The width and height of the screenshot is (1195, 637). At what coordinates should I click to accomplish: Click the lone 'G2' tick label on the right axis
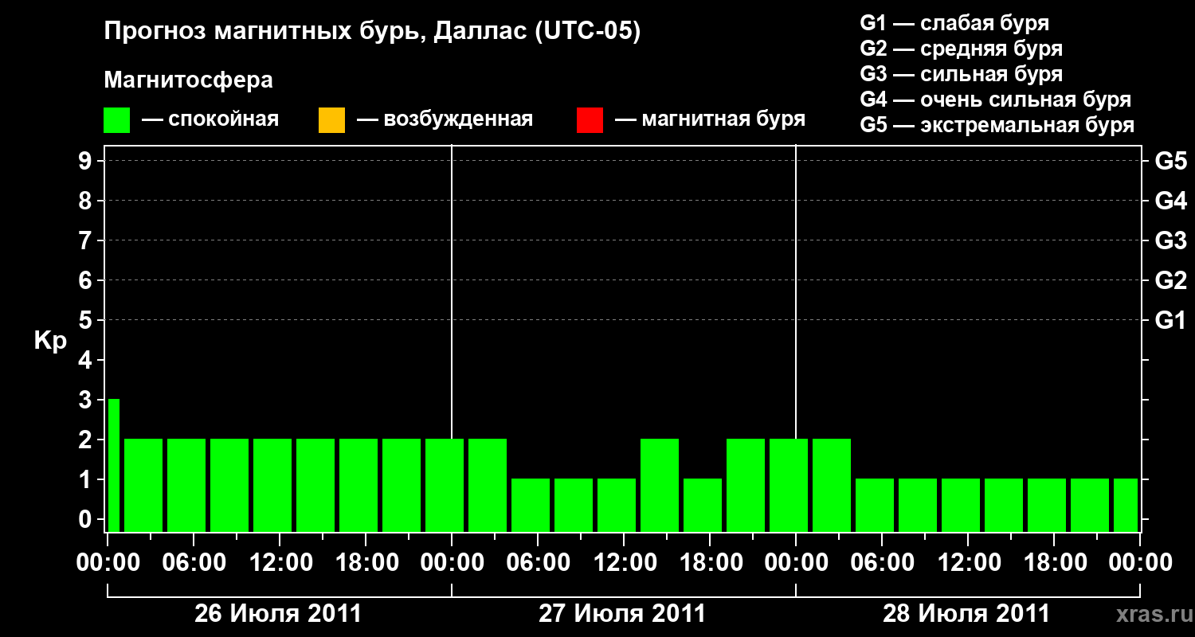coord(1171,280)
